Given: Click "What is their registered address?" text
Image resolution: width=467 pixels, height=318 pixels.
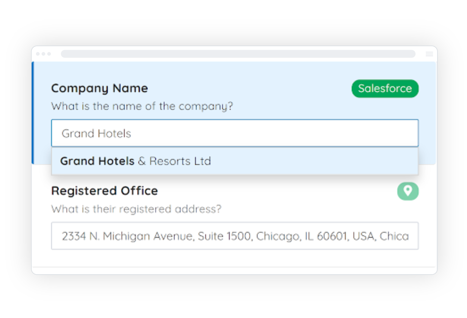Looking at the screenshot, I should coord(136,209).
